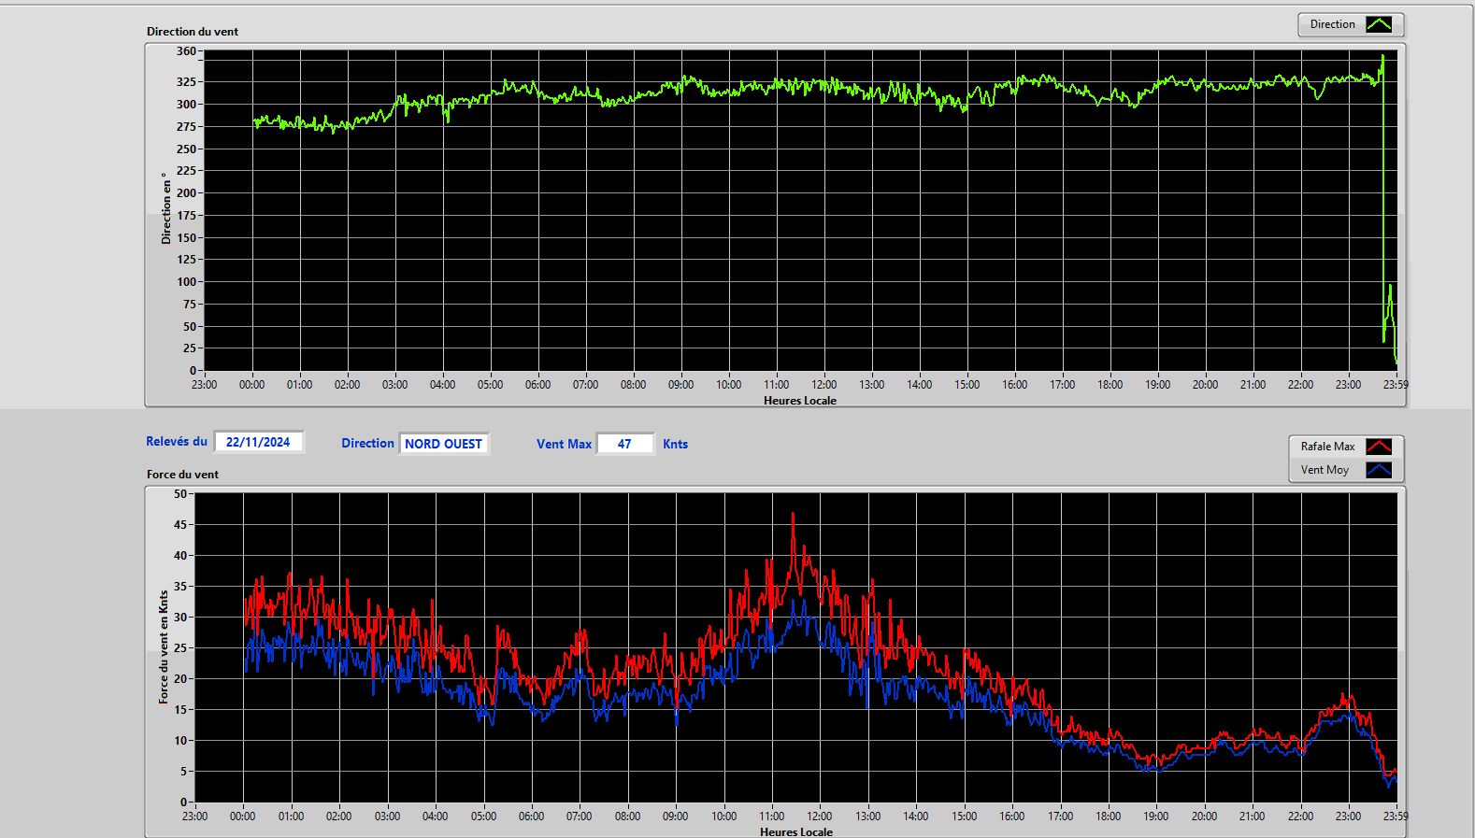Click the 'Relevés du' label

[x=177, y=441]
